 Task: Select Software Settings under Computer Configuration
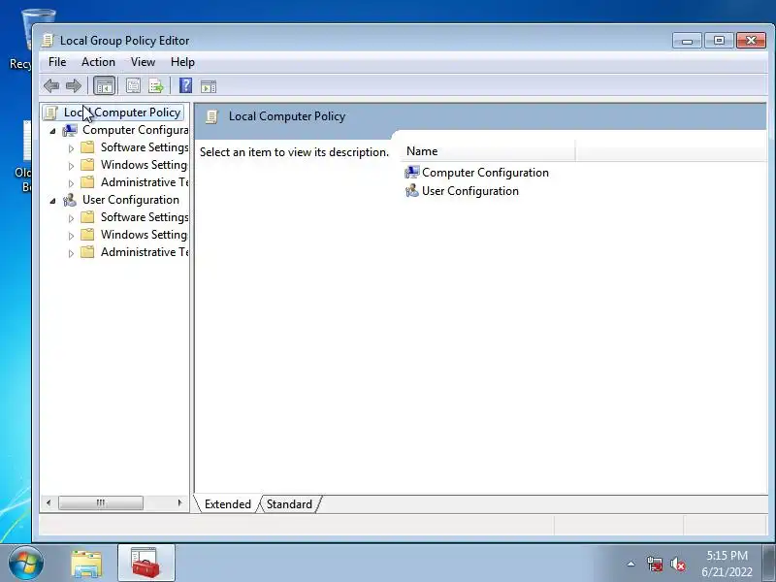click(x=144, y=147)
